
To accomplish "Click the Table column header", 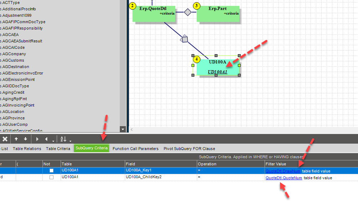I will tap(93, 164).
